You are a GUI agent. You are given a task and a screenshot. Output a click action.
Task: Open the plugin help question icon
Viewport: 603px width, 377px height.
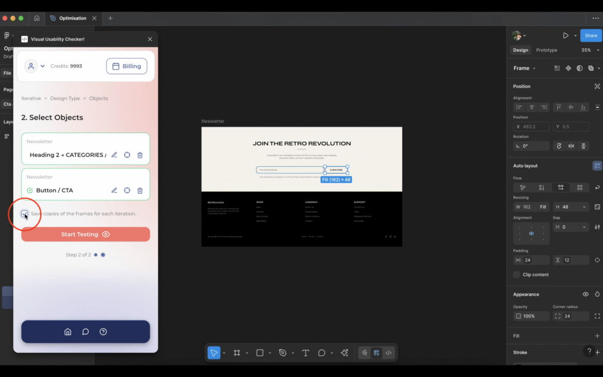(x=103, y=332)
